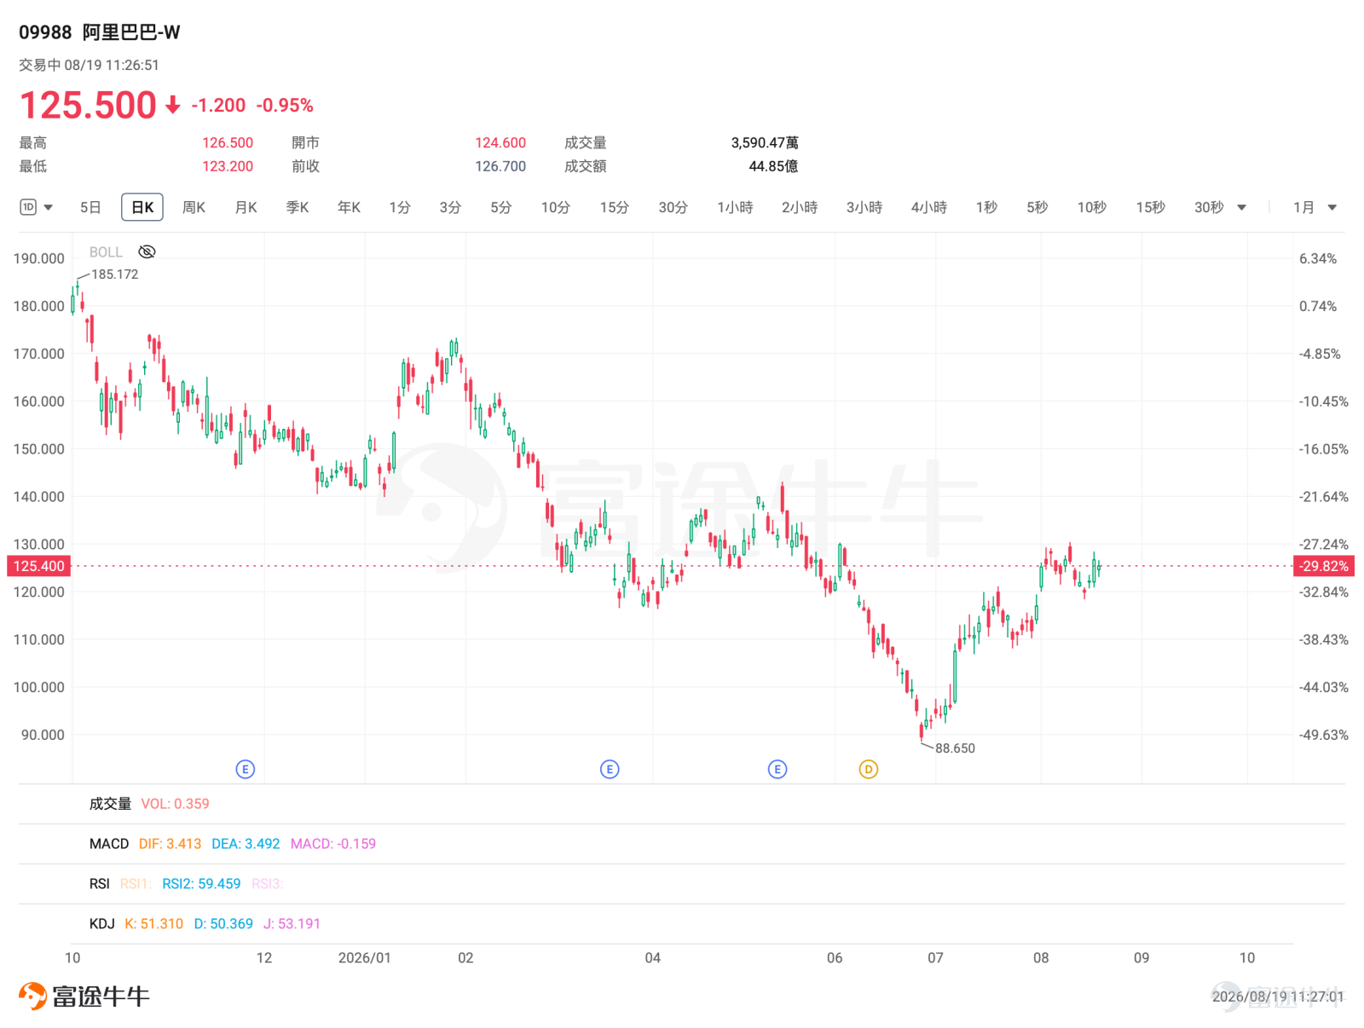Viewport: 1364px width, 1028px height.
Task: Click the 2026/01 date axis label
Action: click(365, 958)
